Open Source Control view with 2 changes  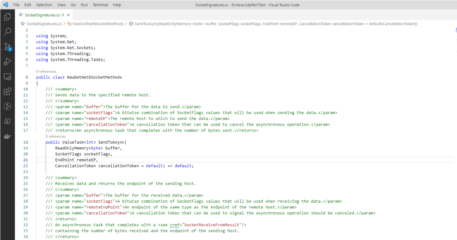[7, 47]
